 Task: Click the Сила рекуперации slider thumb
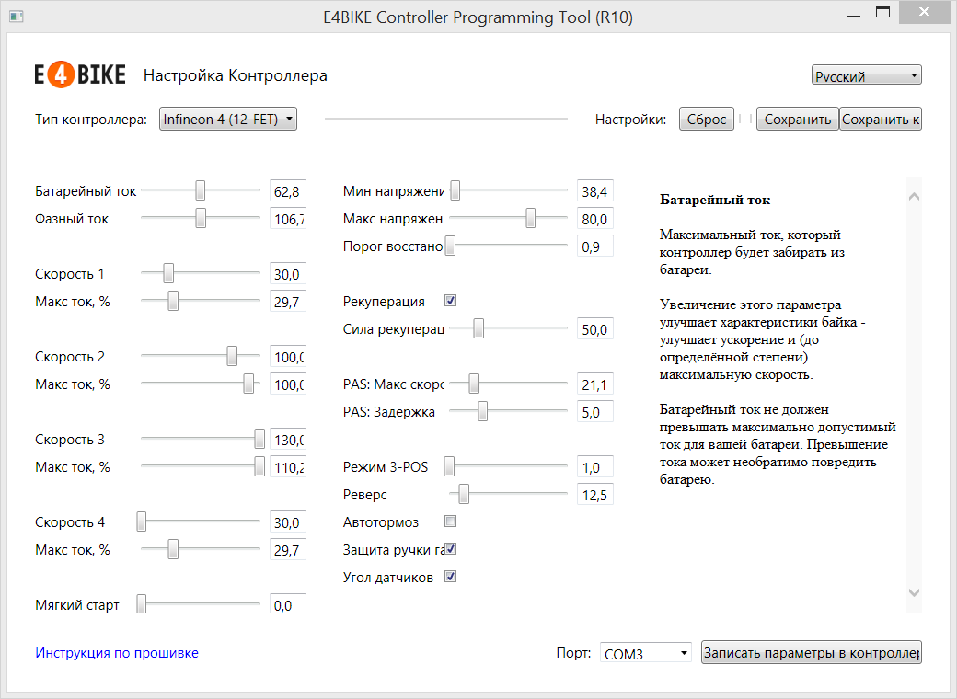click(x=478, y=329)
